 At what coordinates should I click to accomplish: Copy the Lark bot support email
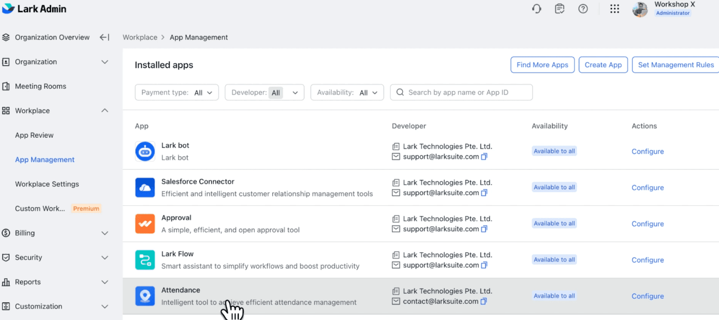(x=484, y=157)
